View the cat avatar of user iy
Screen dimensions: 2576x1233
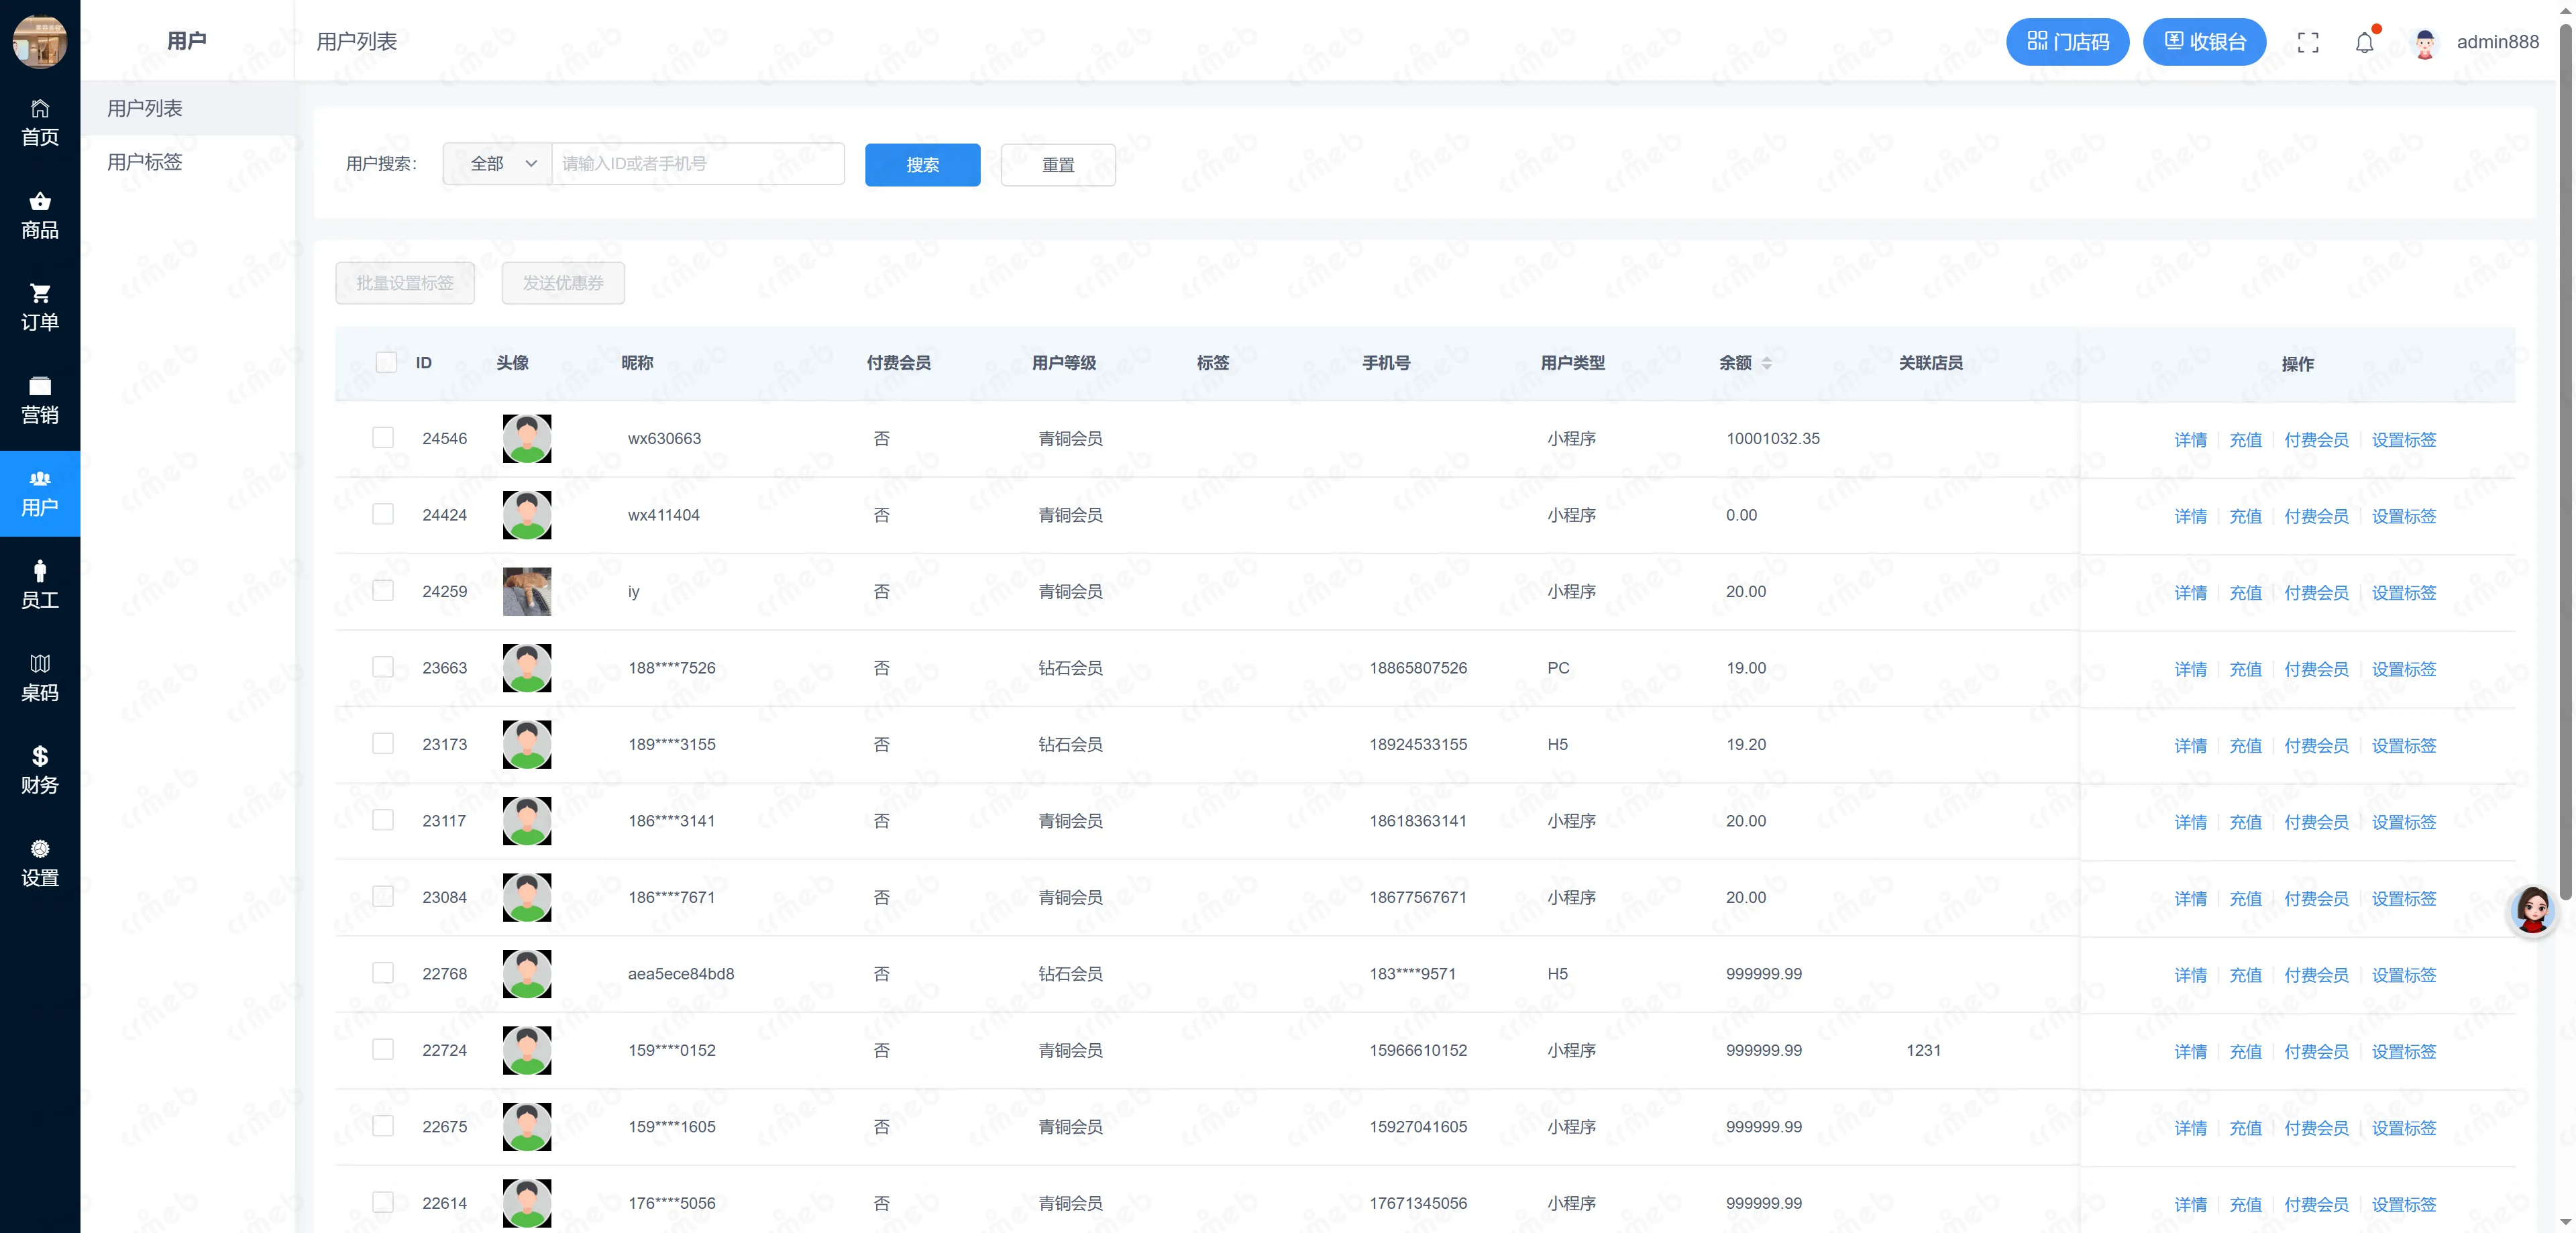point(527,591)
